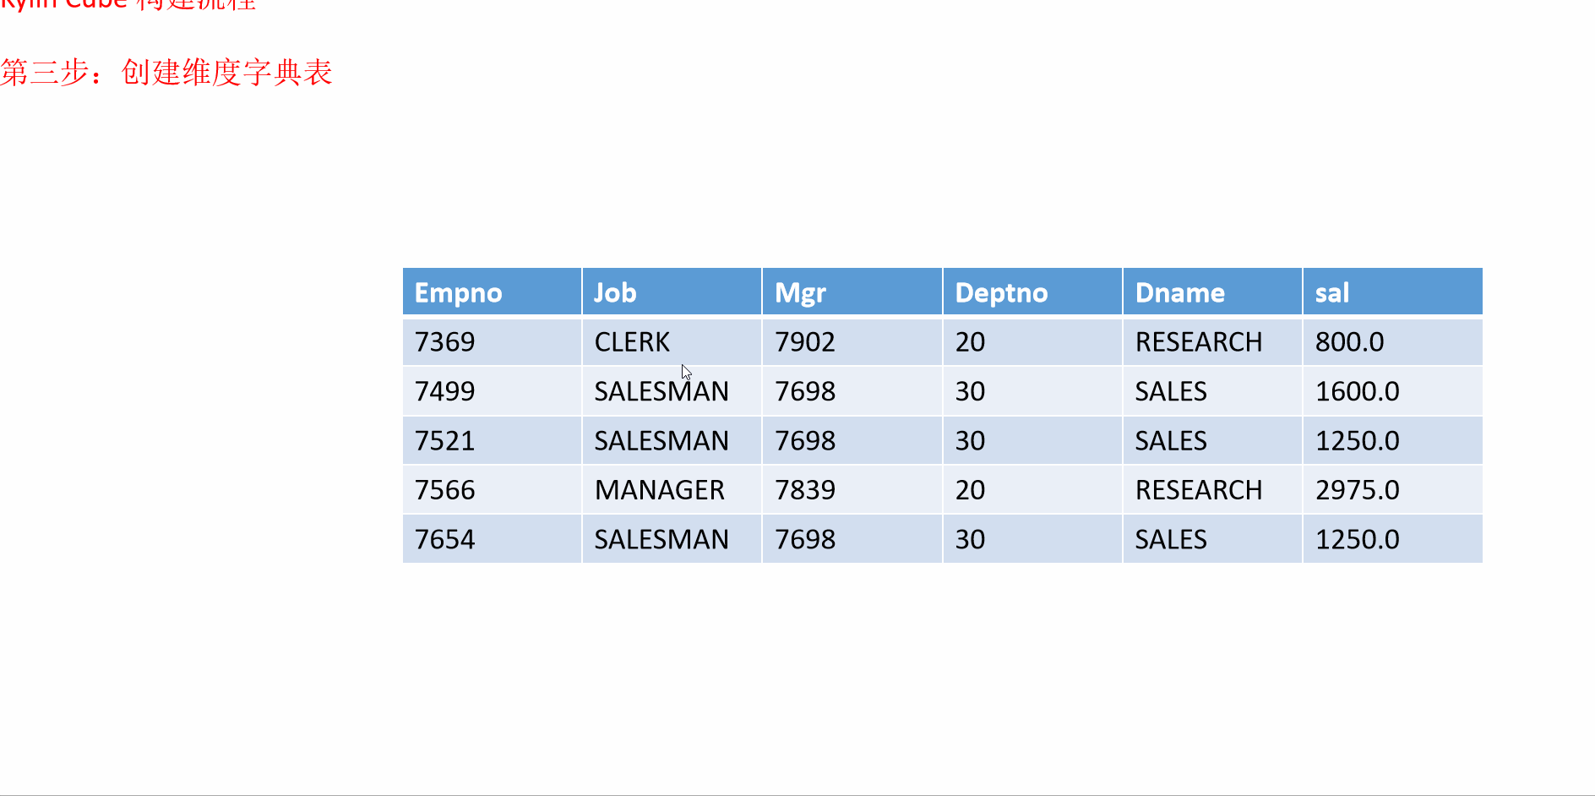Viewport: 1595px width, 796px height.
Task: Click the Job column header
Action: pyautogui.click(x=672, y=292)
